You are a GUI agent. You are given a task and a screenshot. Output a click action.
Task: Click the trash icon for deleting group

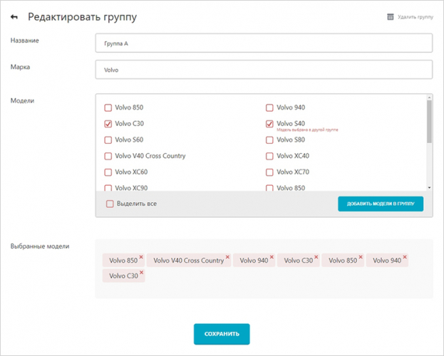pyautogui.click(x=391, y=17)
